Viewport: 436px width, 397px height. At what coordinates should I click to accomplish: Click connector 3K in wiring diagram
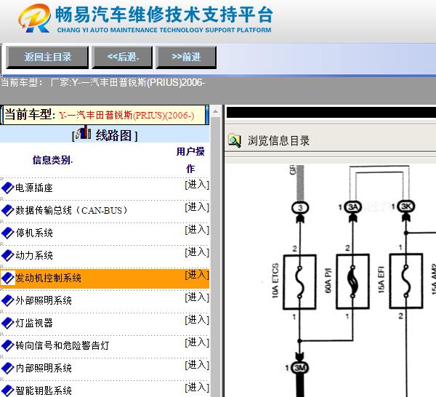pyautogui.click(x=406, y=206)
